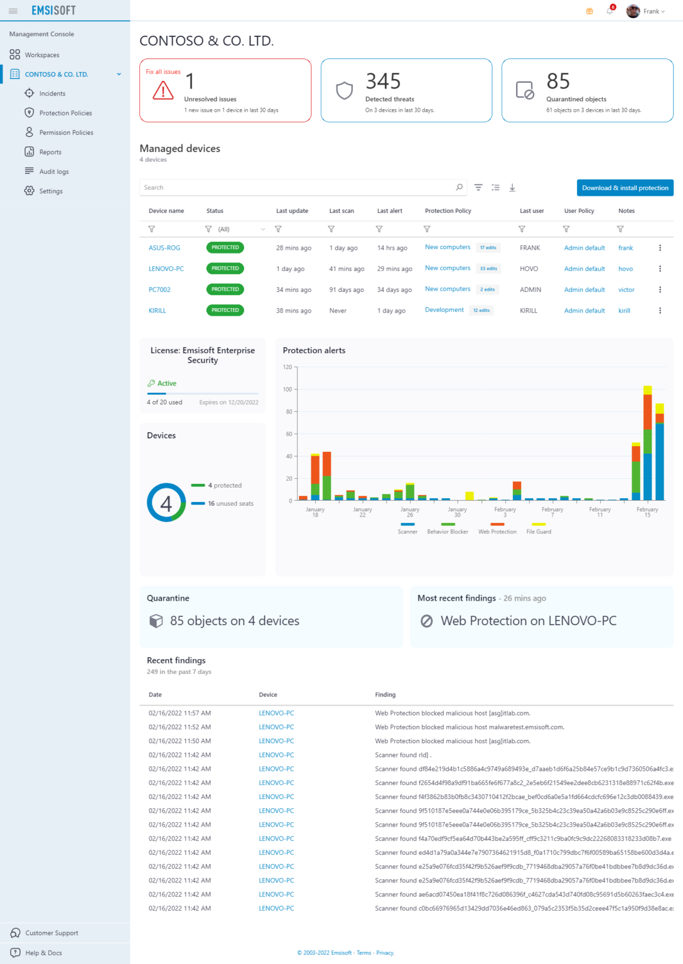Open Permission Policies from the sidebar

[x=67, y=132]
